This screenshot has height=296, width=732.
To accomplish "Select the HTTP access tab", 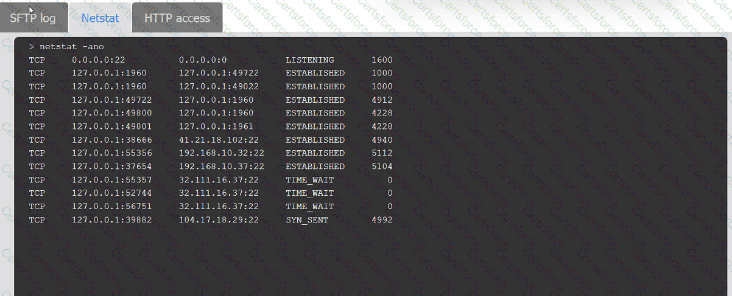I will tap(177, 18).
